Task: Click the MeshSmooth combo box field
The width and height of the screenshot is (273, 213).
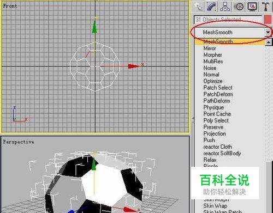Action: coord(229,33)
